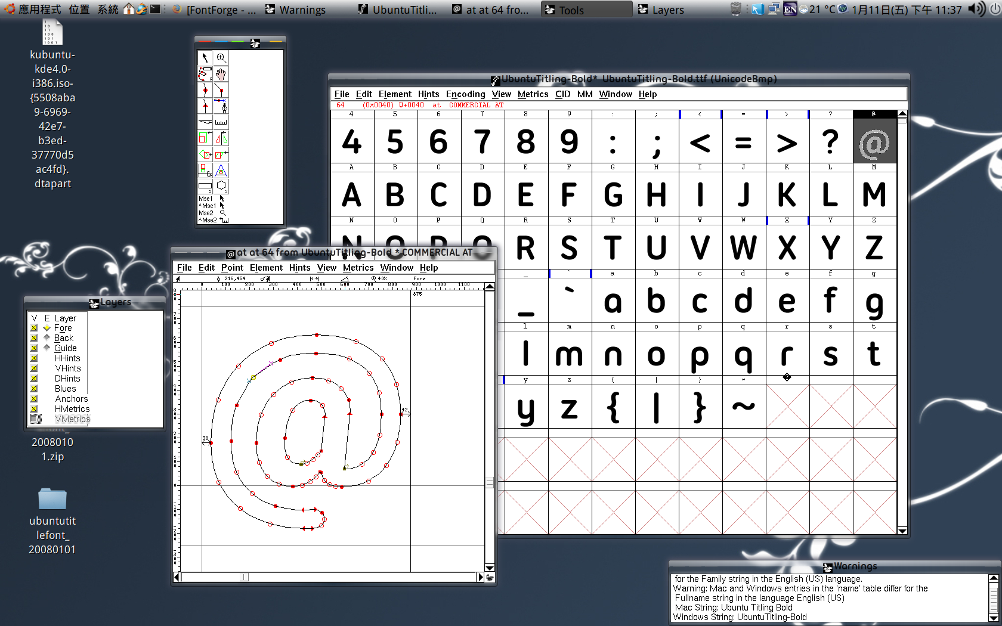The width and height of the screenshot is (1002, 626).
Task: Select the Scale tool
Action: pos(205,138)
